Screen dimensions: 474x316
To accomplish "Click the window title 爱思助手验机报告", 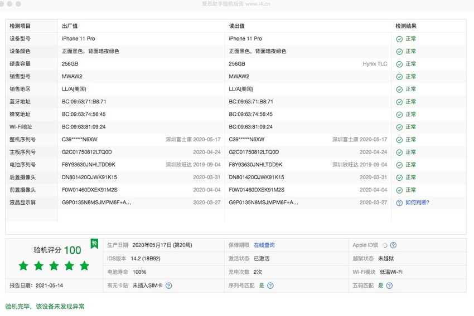I will [223, 4].
